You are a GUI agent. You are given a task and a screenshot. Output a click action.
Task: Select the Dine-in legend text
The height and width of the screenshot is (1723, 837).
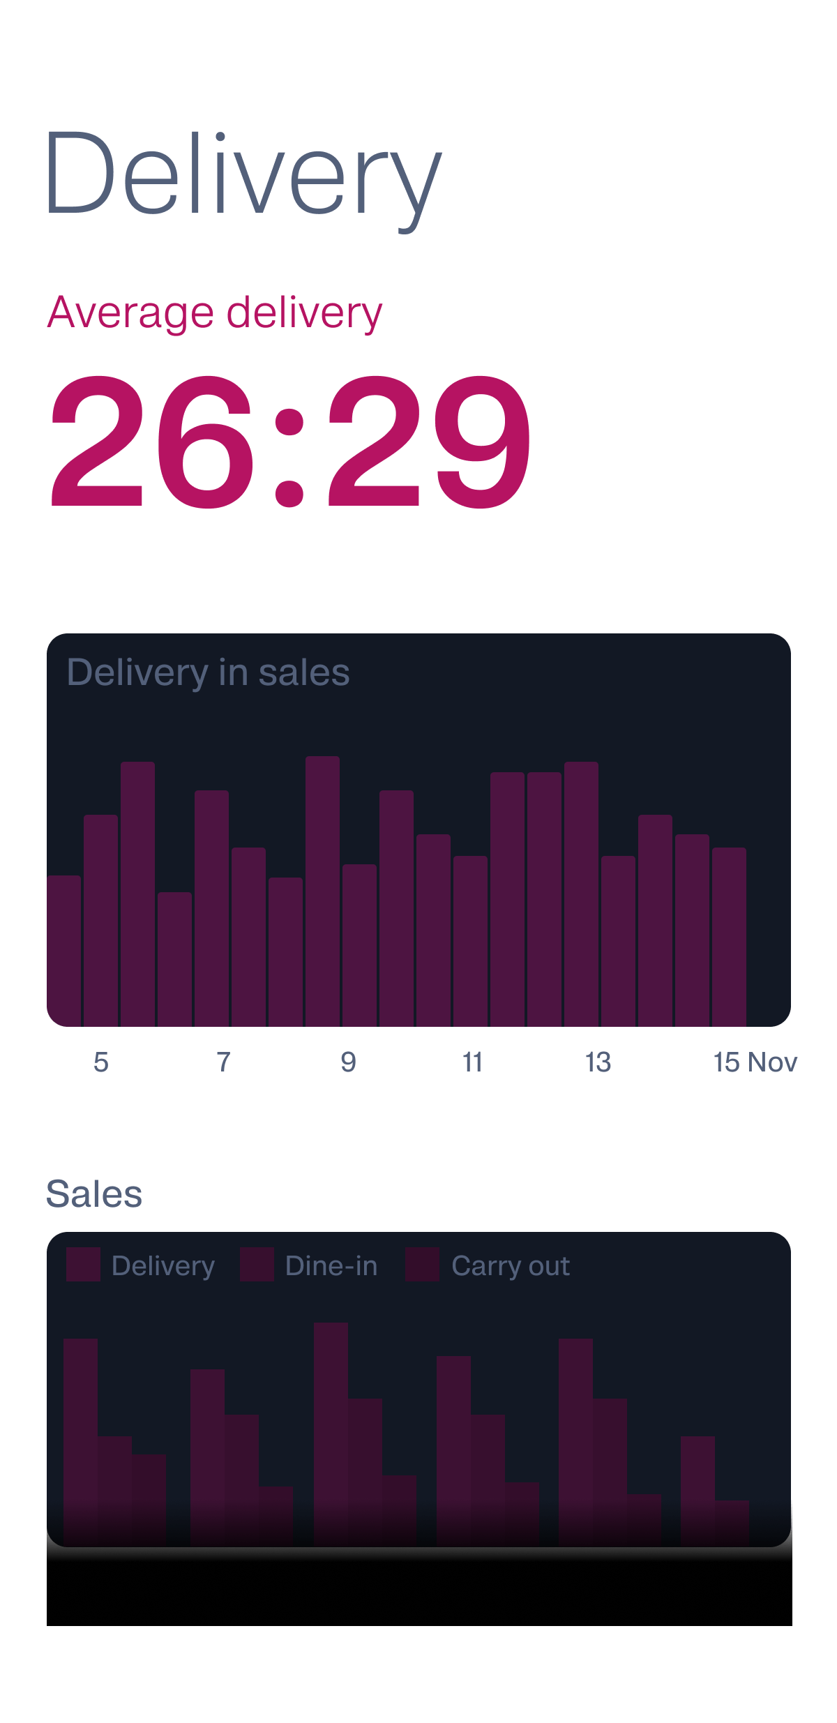point(331,1265)
